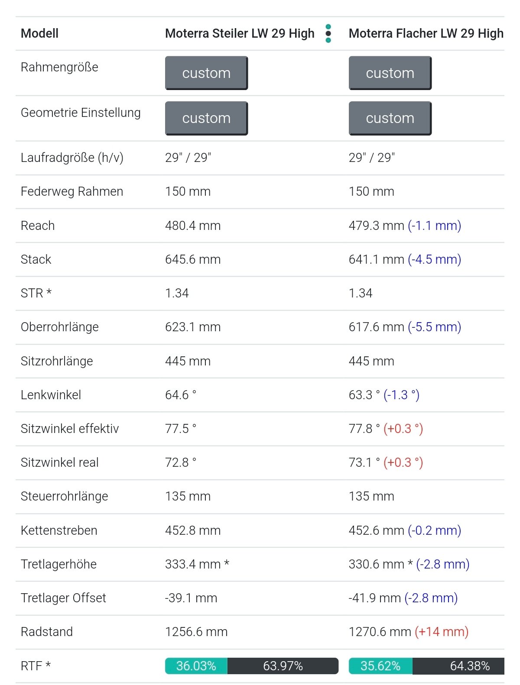Click the 480.4 mm Reach value
520x685 pixels.
point(193,226)
